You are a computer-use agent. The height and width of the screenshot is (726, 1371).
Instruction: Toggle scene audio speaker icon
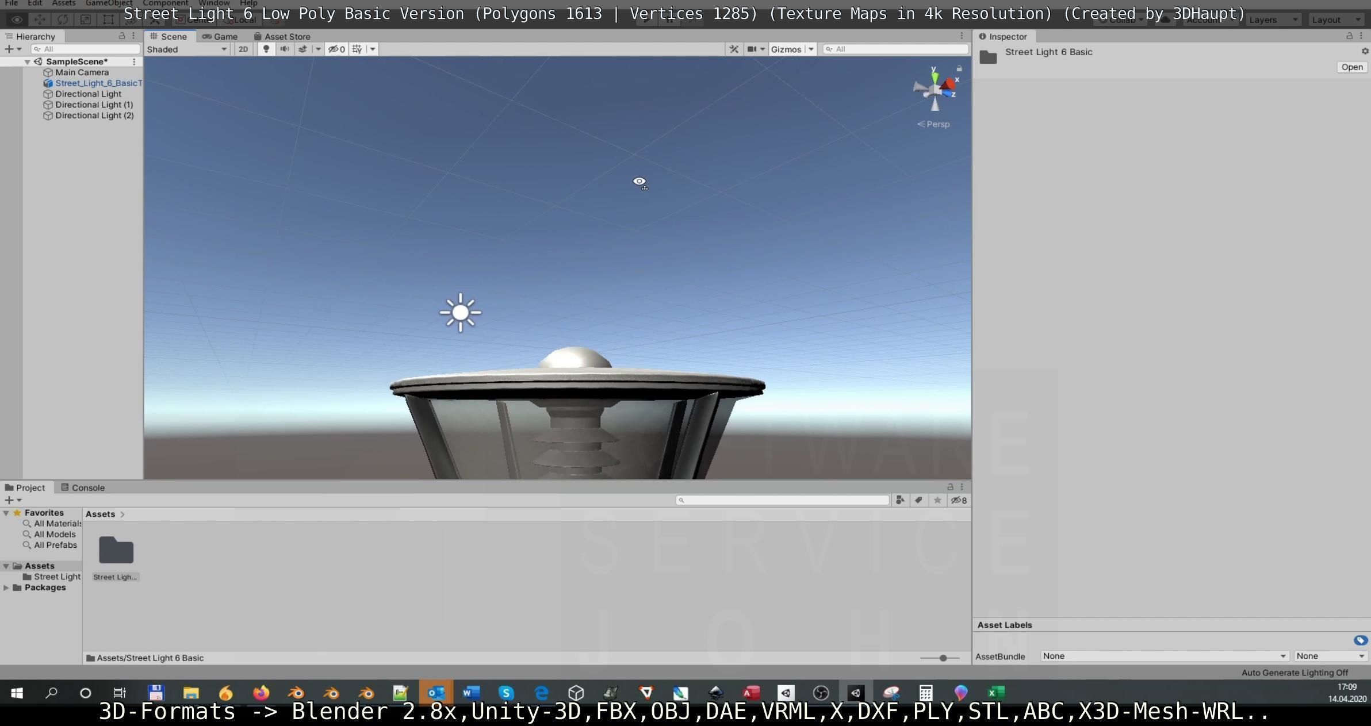284,49
